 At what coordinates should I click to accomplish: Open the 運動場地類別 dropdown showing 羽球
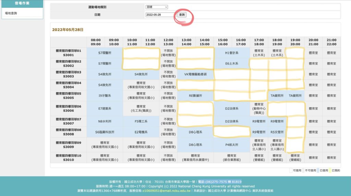(157, 7)
